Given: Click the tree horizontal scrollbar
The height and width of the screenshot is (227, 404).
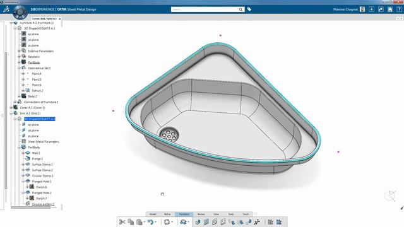Looking at the screenshot, I should 31,207.
